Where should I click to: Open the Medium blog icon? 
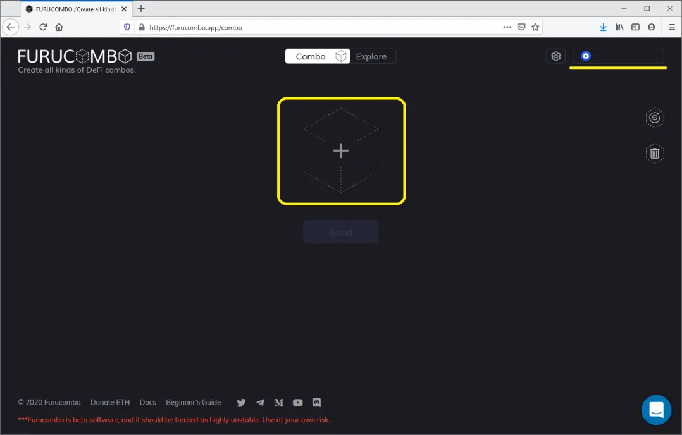point(279,402)
